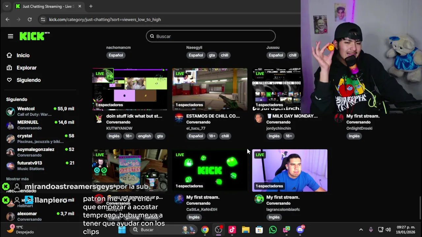Image resolution: width=422 pixels, height=237 pixels.
Task: Open followed channel Westcol
Action: 40,111
